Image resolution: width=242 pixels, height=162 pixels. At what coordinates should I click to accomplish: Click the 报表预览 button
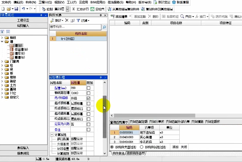click(23, 153)
